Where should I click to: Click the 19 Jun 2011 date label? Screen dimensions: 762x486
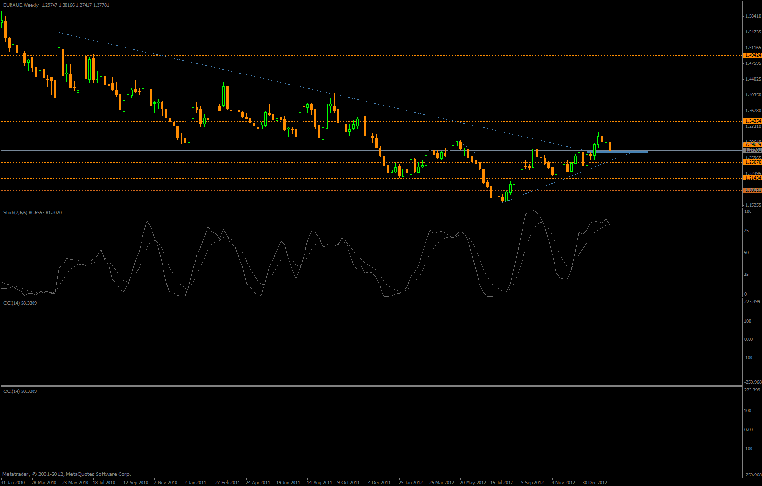click(x=288, y=483)
